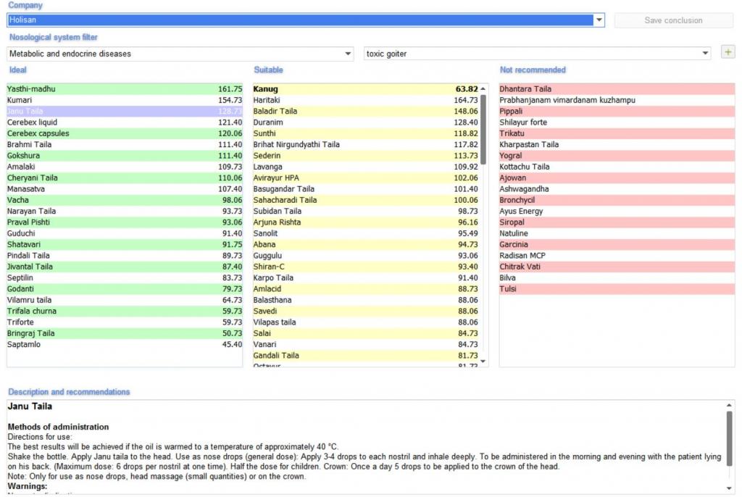Click the Suitable list scroll-down arrow
Image resolution: width=742 pixels, height=497 pixels.
click(483, 362)
